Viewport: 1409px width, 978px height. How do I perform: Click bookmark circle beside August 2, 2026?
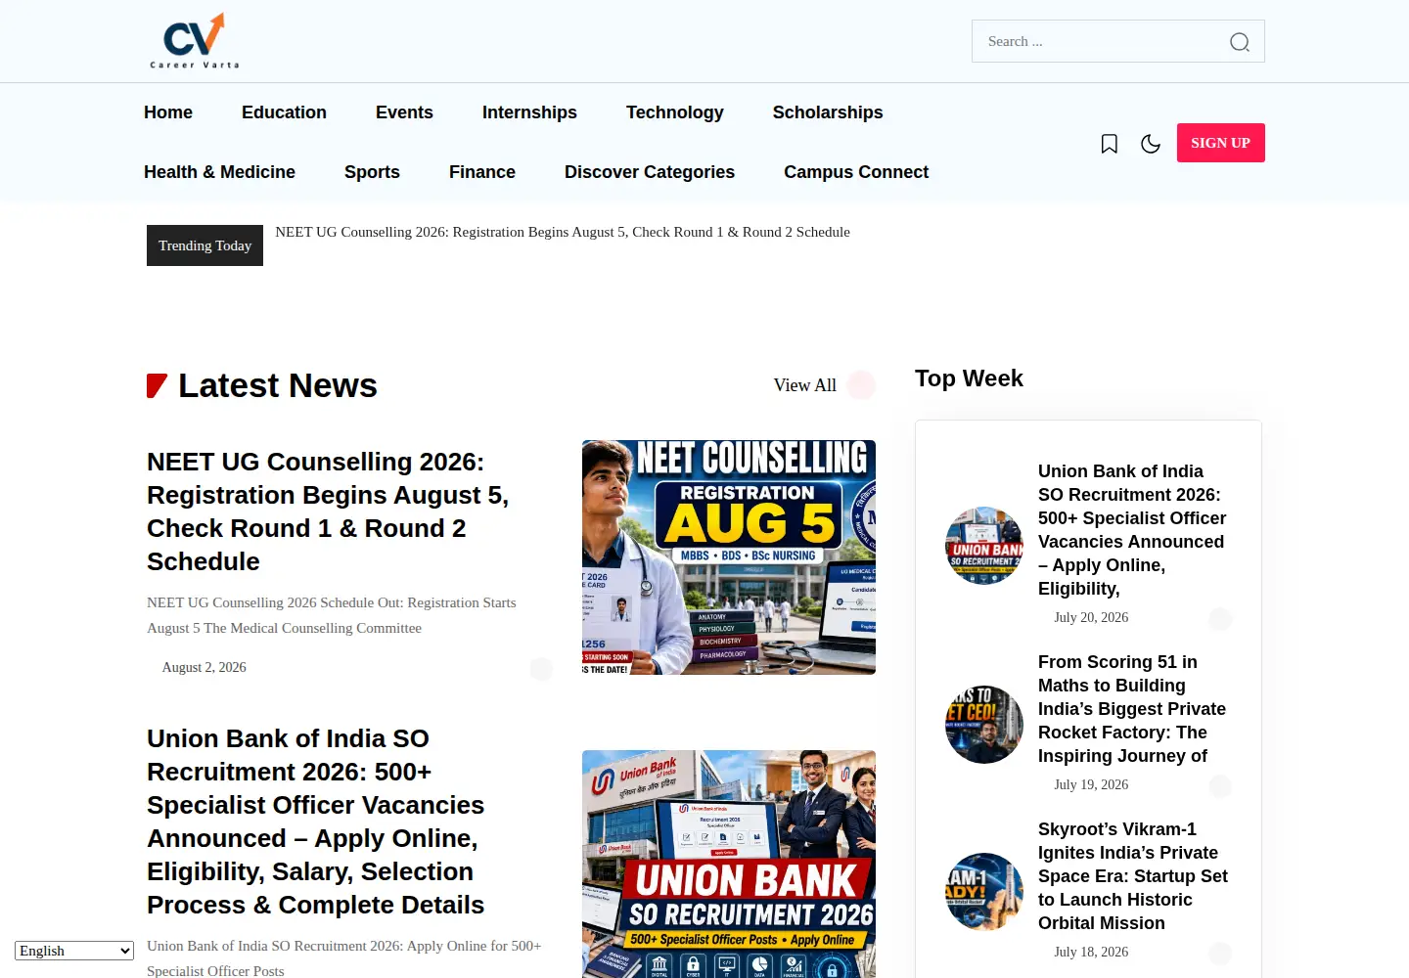(541, 669)
